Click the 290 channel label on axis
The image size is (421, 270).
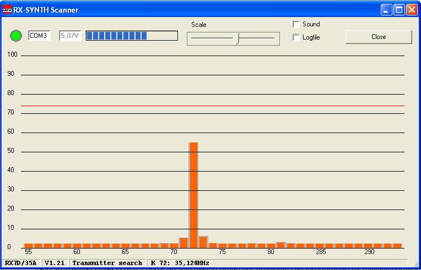click(369, 252)
